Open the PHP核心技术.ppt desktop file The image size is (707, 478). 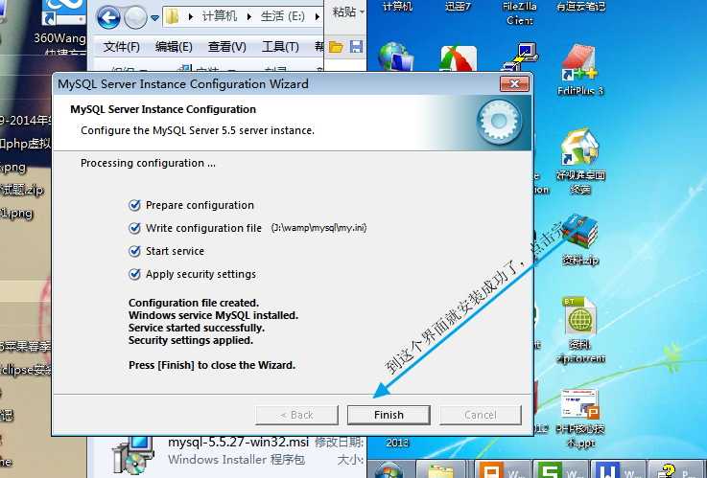(580, 419)
